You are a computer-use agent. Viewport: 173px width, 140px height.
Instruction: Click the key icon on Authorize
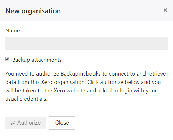(x=13, y=123)
